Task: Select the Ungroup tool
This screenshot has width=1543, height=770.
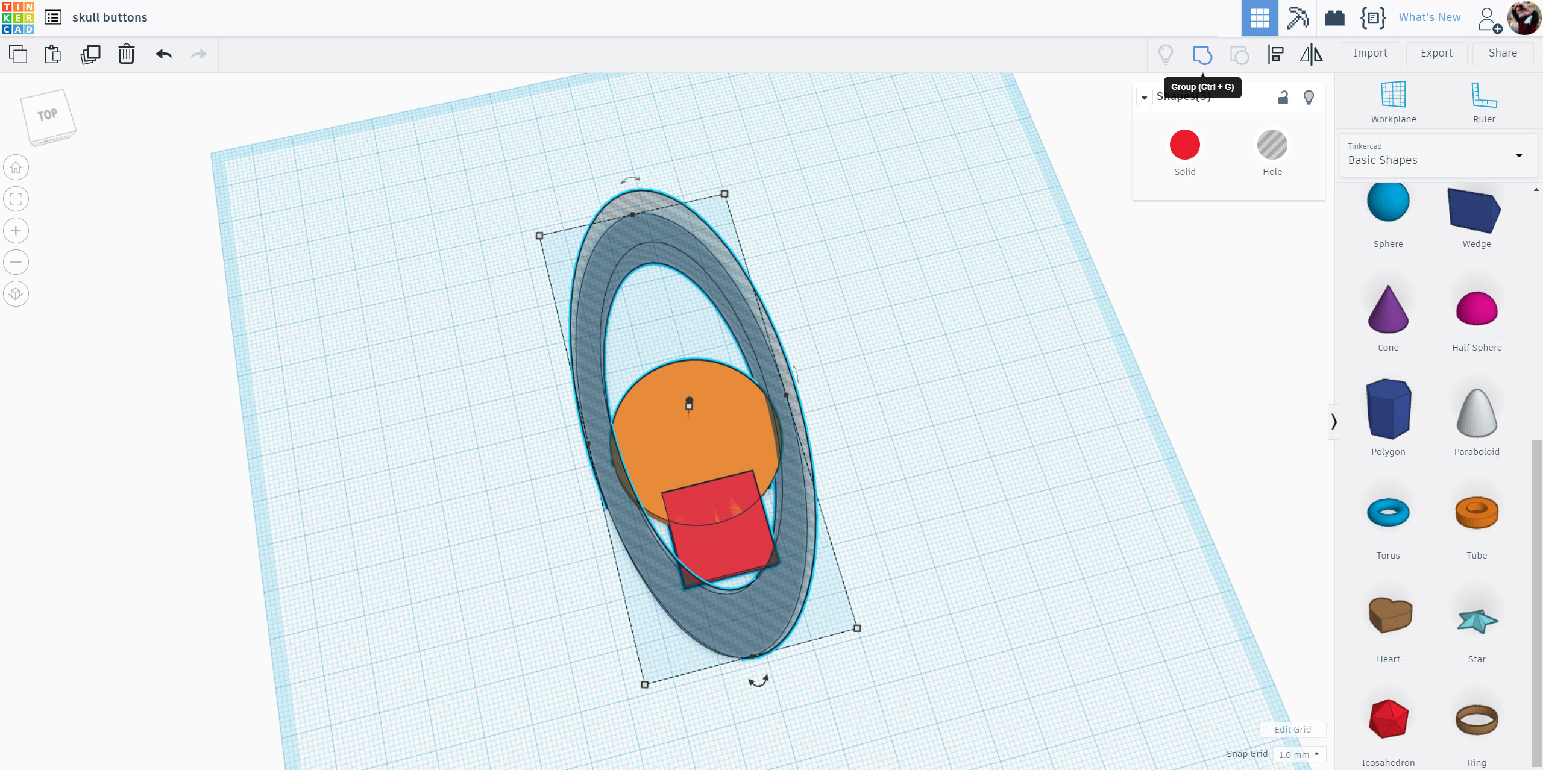Action: click(1239, 54)
